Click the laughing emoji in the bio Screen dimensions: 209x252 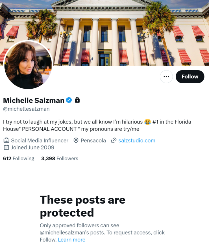point(147,122)
